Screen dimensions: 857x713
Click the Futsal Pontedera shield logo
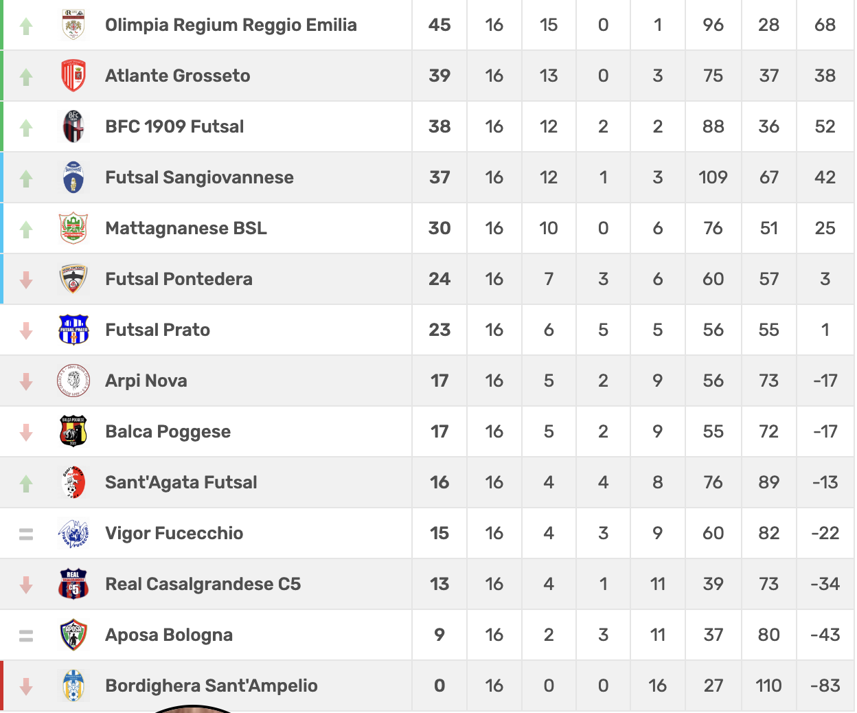pyautogui.click(x=73, y=279)
